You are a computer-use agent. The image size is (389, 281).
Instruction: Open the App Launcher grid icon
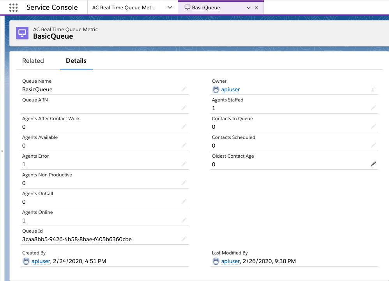[13, 7]
